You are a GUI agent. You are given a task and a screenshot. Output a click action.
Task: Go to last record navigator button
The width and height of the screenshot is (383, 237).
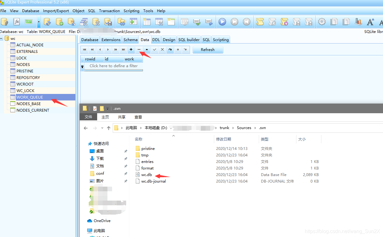(123, 50)
